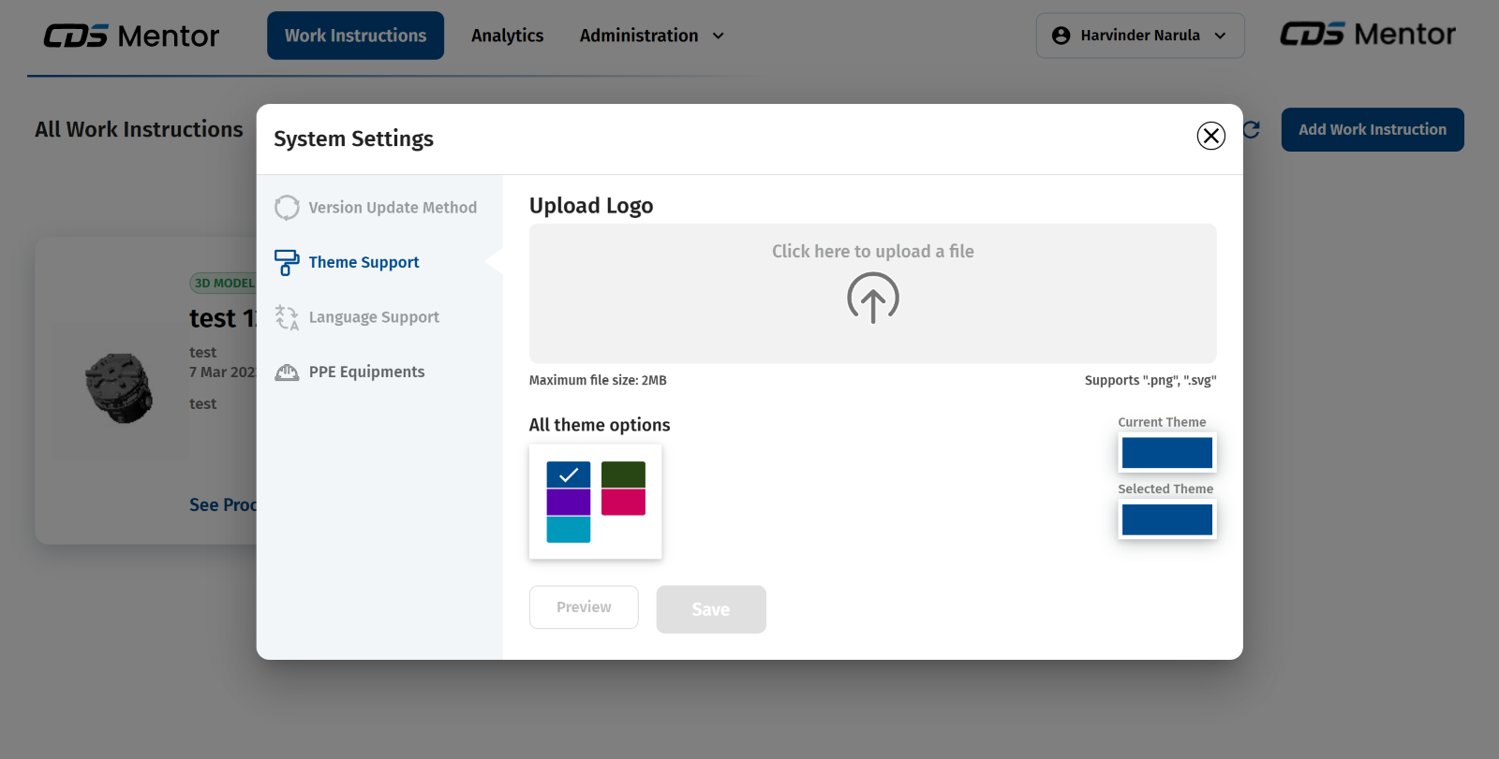Open the Analytics tab

click(x=507, y=36)
